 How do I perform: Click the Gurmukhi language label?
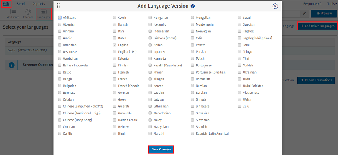coord(125,113)
